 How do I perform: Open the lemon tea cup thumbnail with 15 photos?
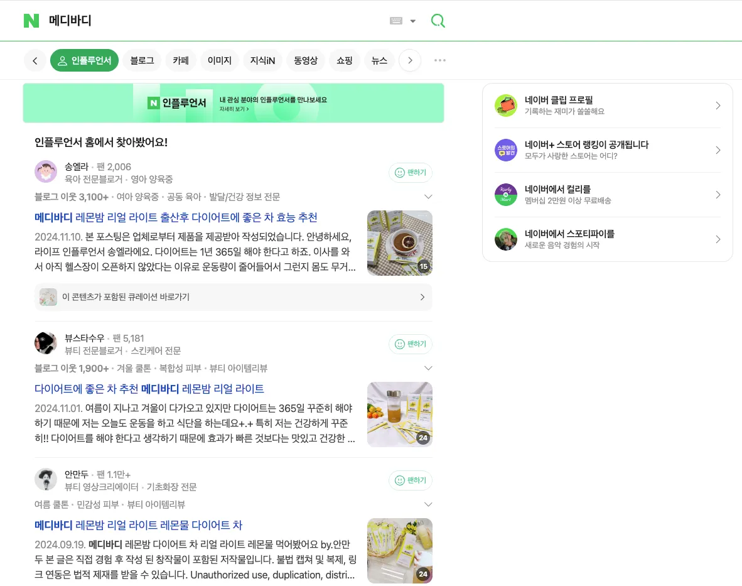coord(400,243)
